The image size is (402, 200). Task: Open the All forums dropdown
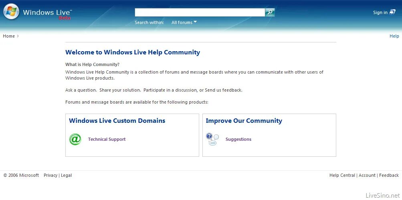(184, 22)
